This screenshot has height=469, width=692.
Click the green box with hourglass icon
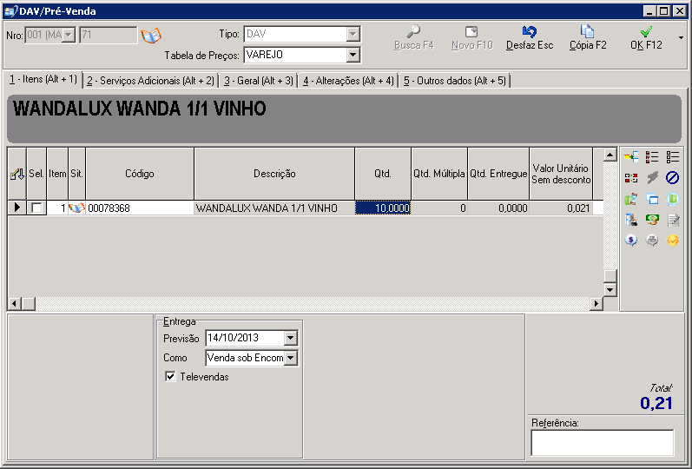[x=631, y=199]
